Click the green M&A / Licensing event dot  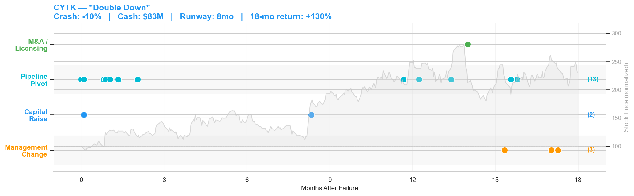(468, 45)
